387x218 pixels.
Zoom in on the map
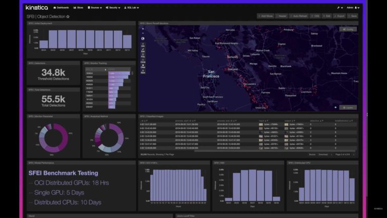[143, 29]
